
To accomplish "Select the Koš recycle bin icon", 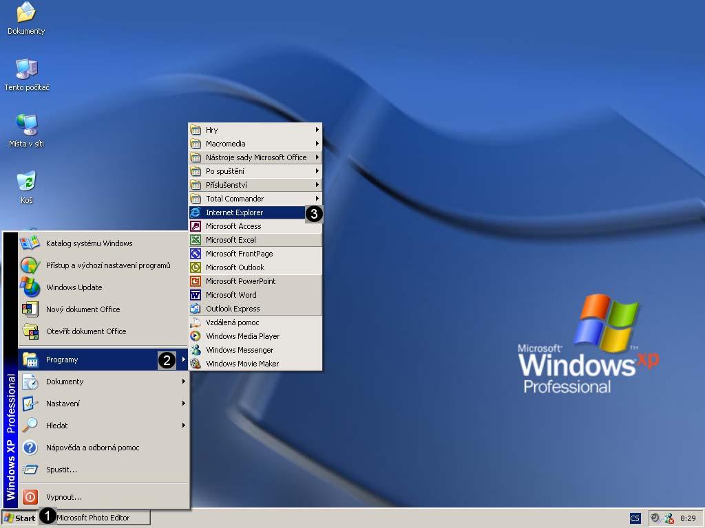I will [27, 187].
